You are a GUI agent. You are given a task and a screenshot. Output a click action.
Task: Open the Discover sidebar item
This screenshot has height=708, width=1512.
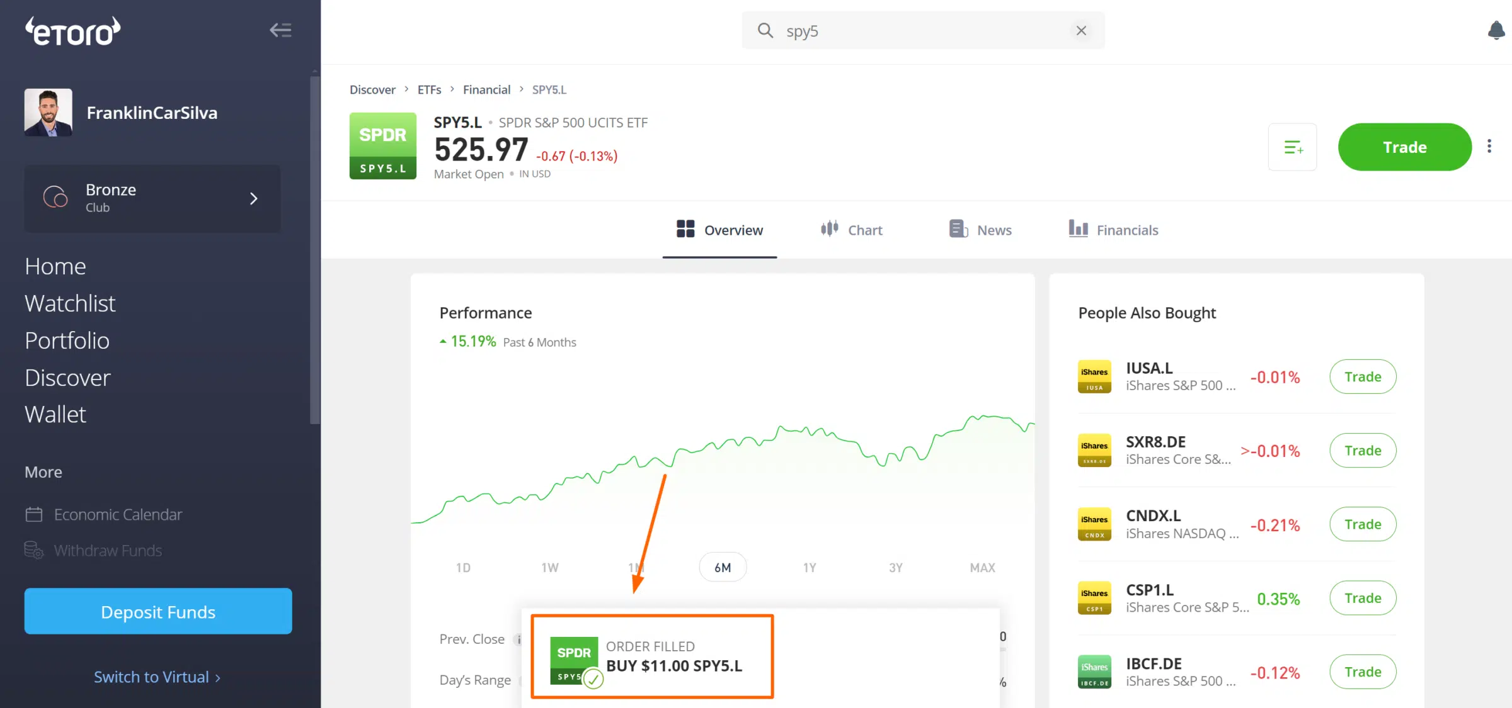click(67, 378)
